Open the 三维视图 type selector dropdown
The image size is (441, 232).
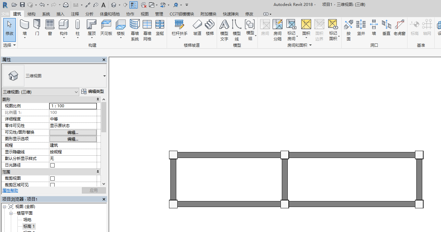105,76
